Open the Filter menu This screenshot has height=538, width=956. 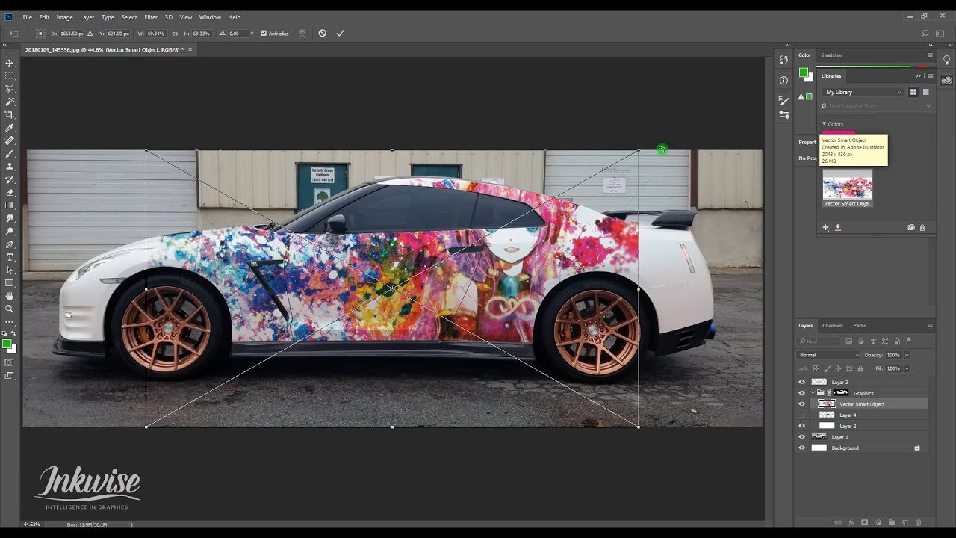[x=151, y=17]
